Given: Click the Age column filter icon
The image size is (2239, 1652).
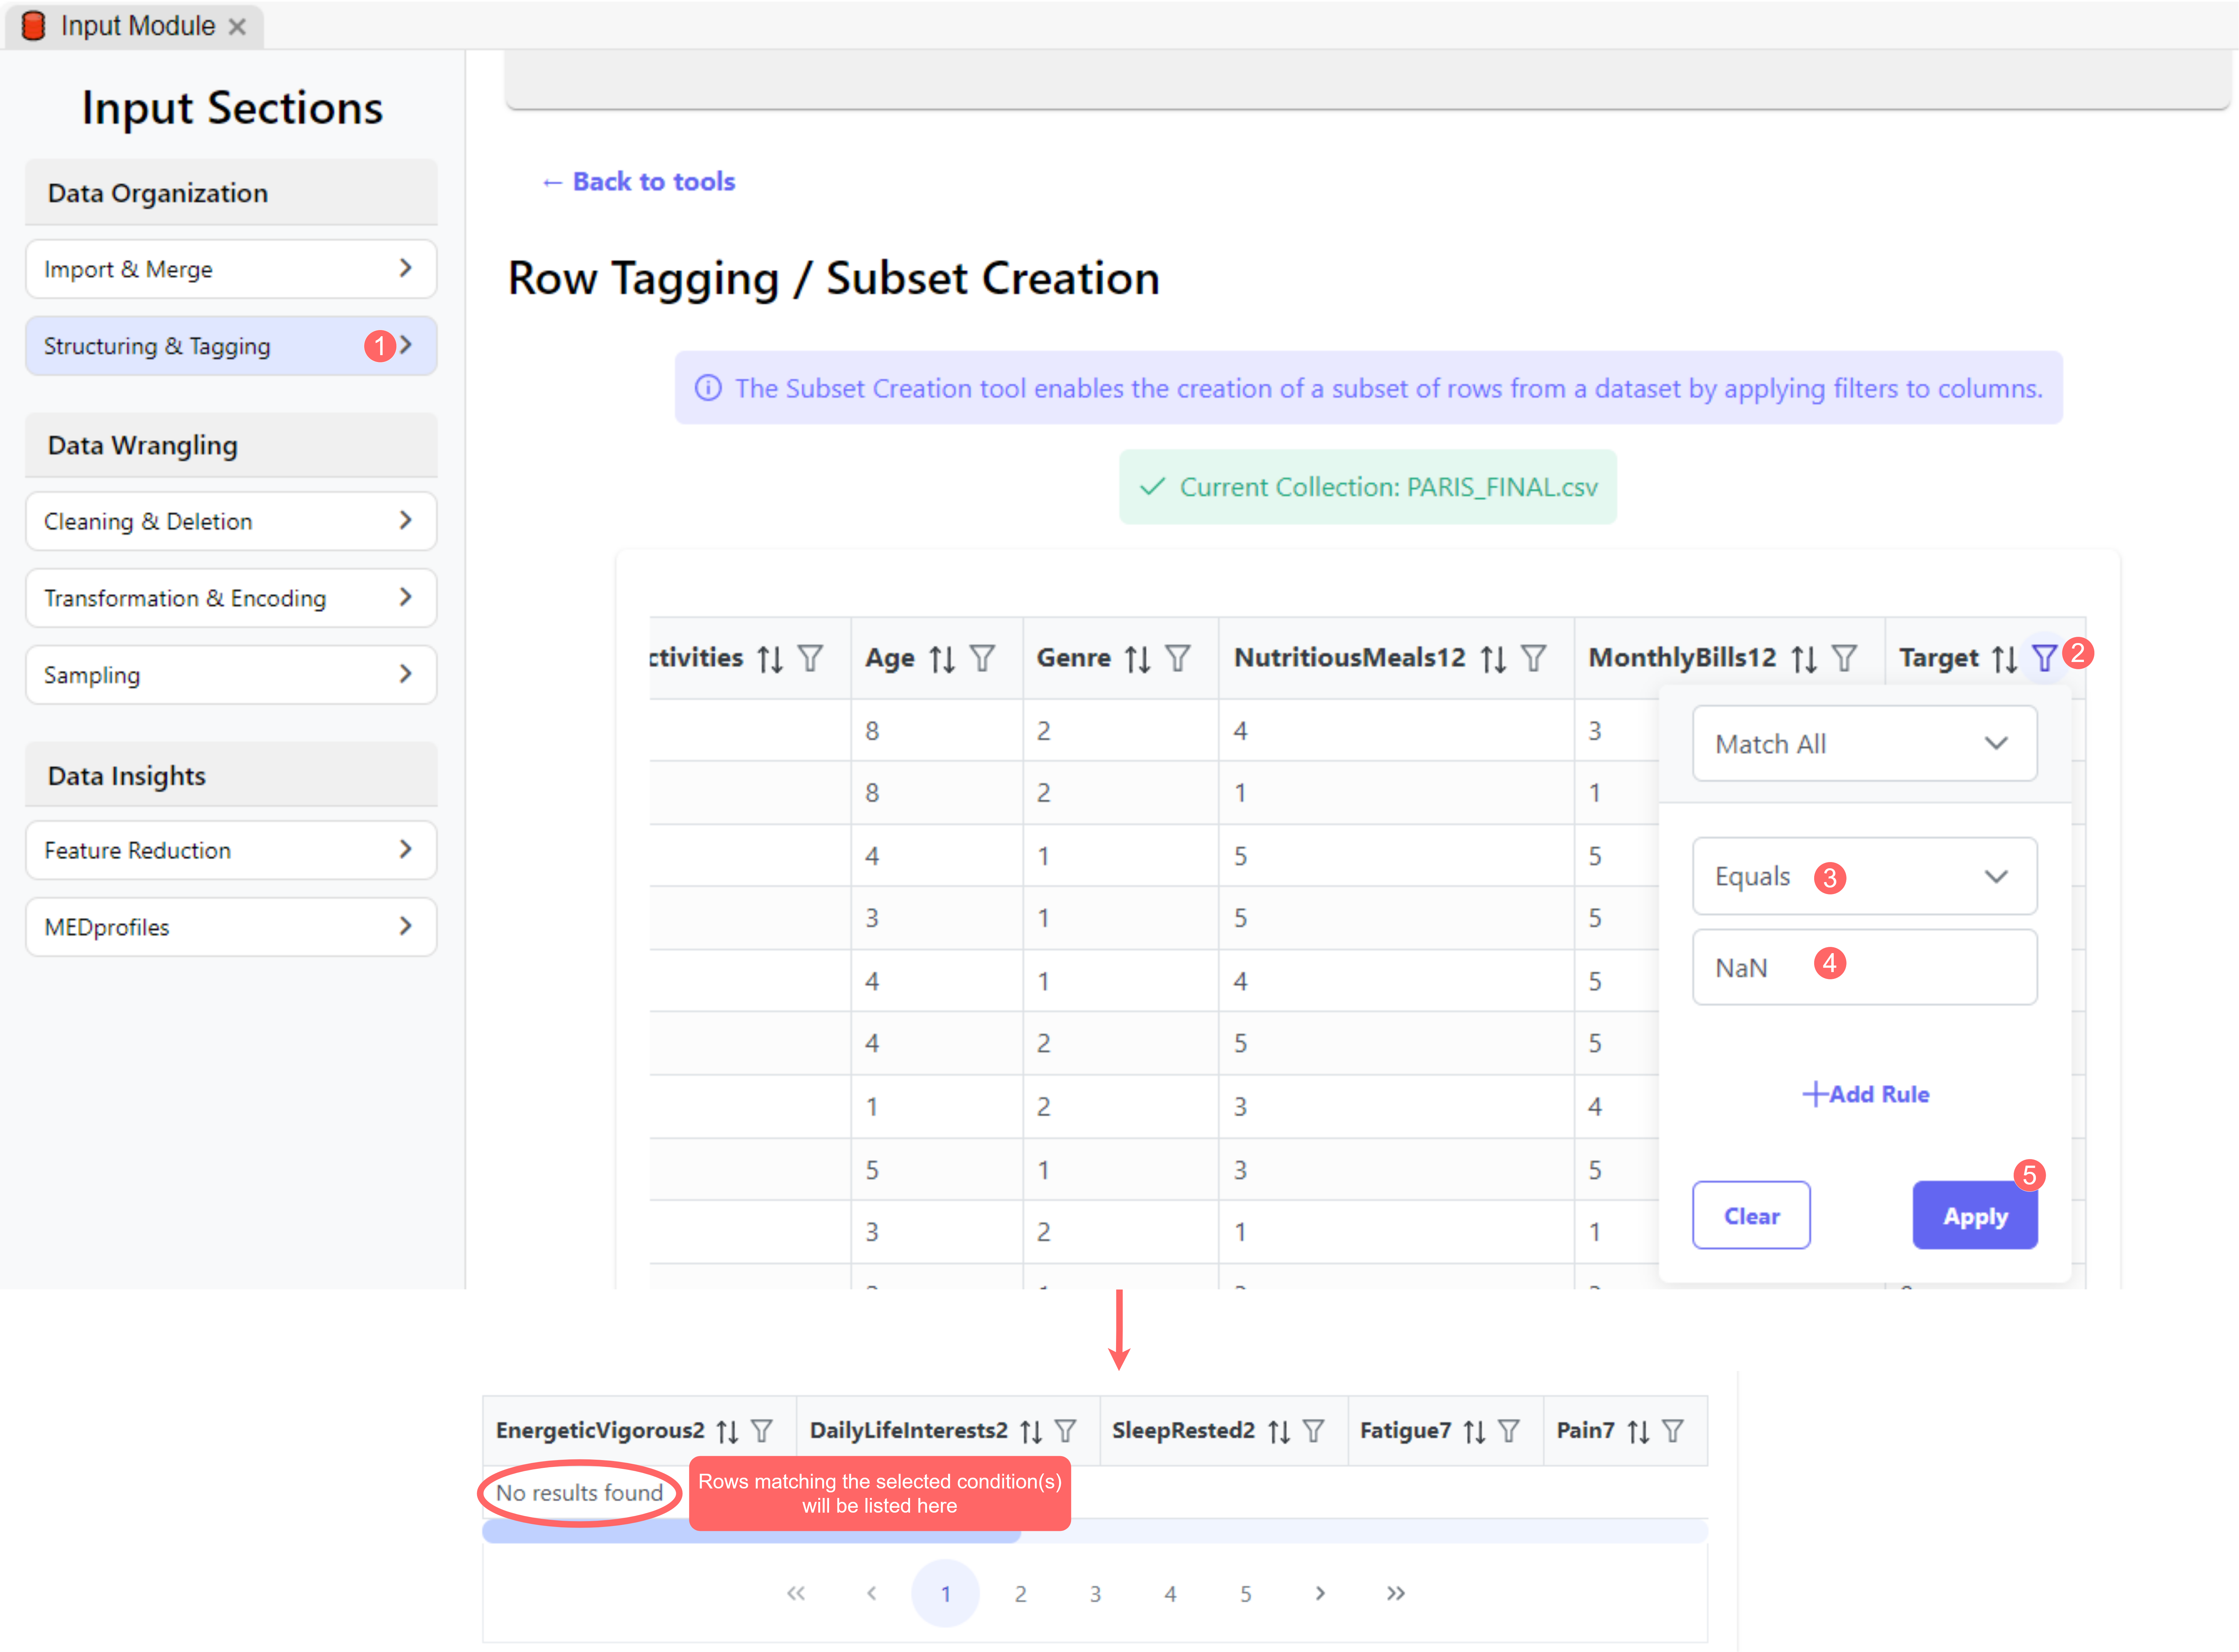Looking at the screenshot, I should tap(983, 658).
